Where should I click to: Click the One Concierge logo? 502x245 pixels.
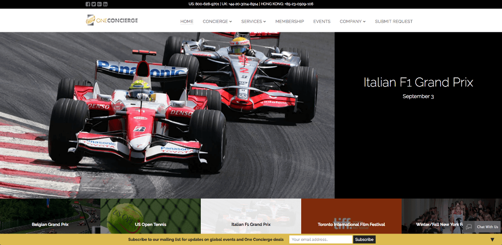(x=112, y=20)
